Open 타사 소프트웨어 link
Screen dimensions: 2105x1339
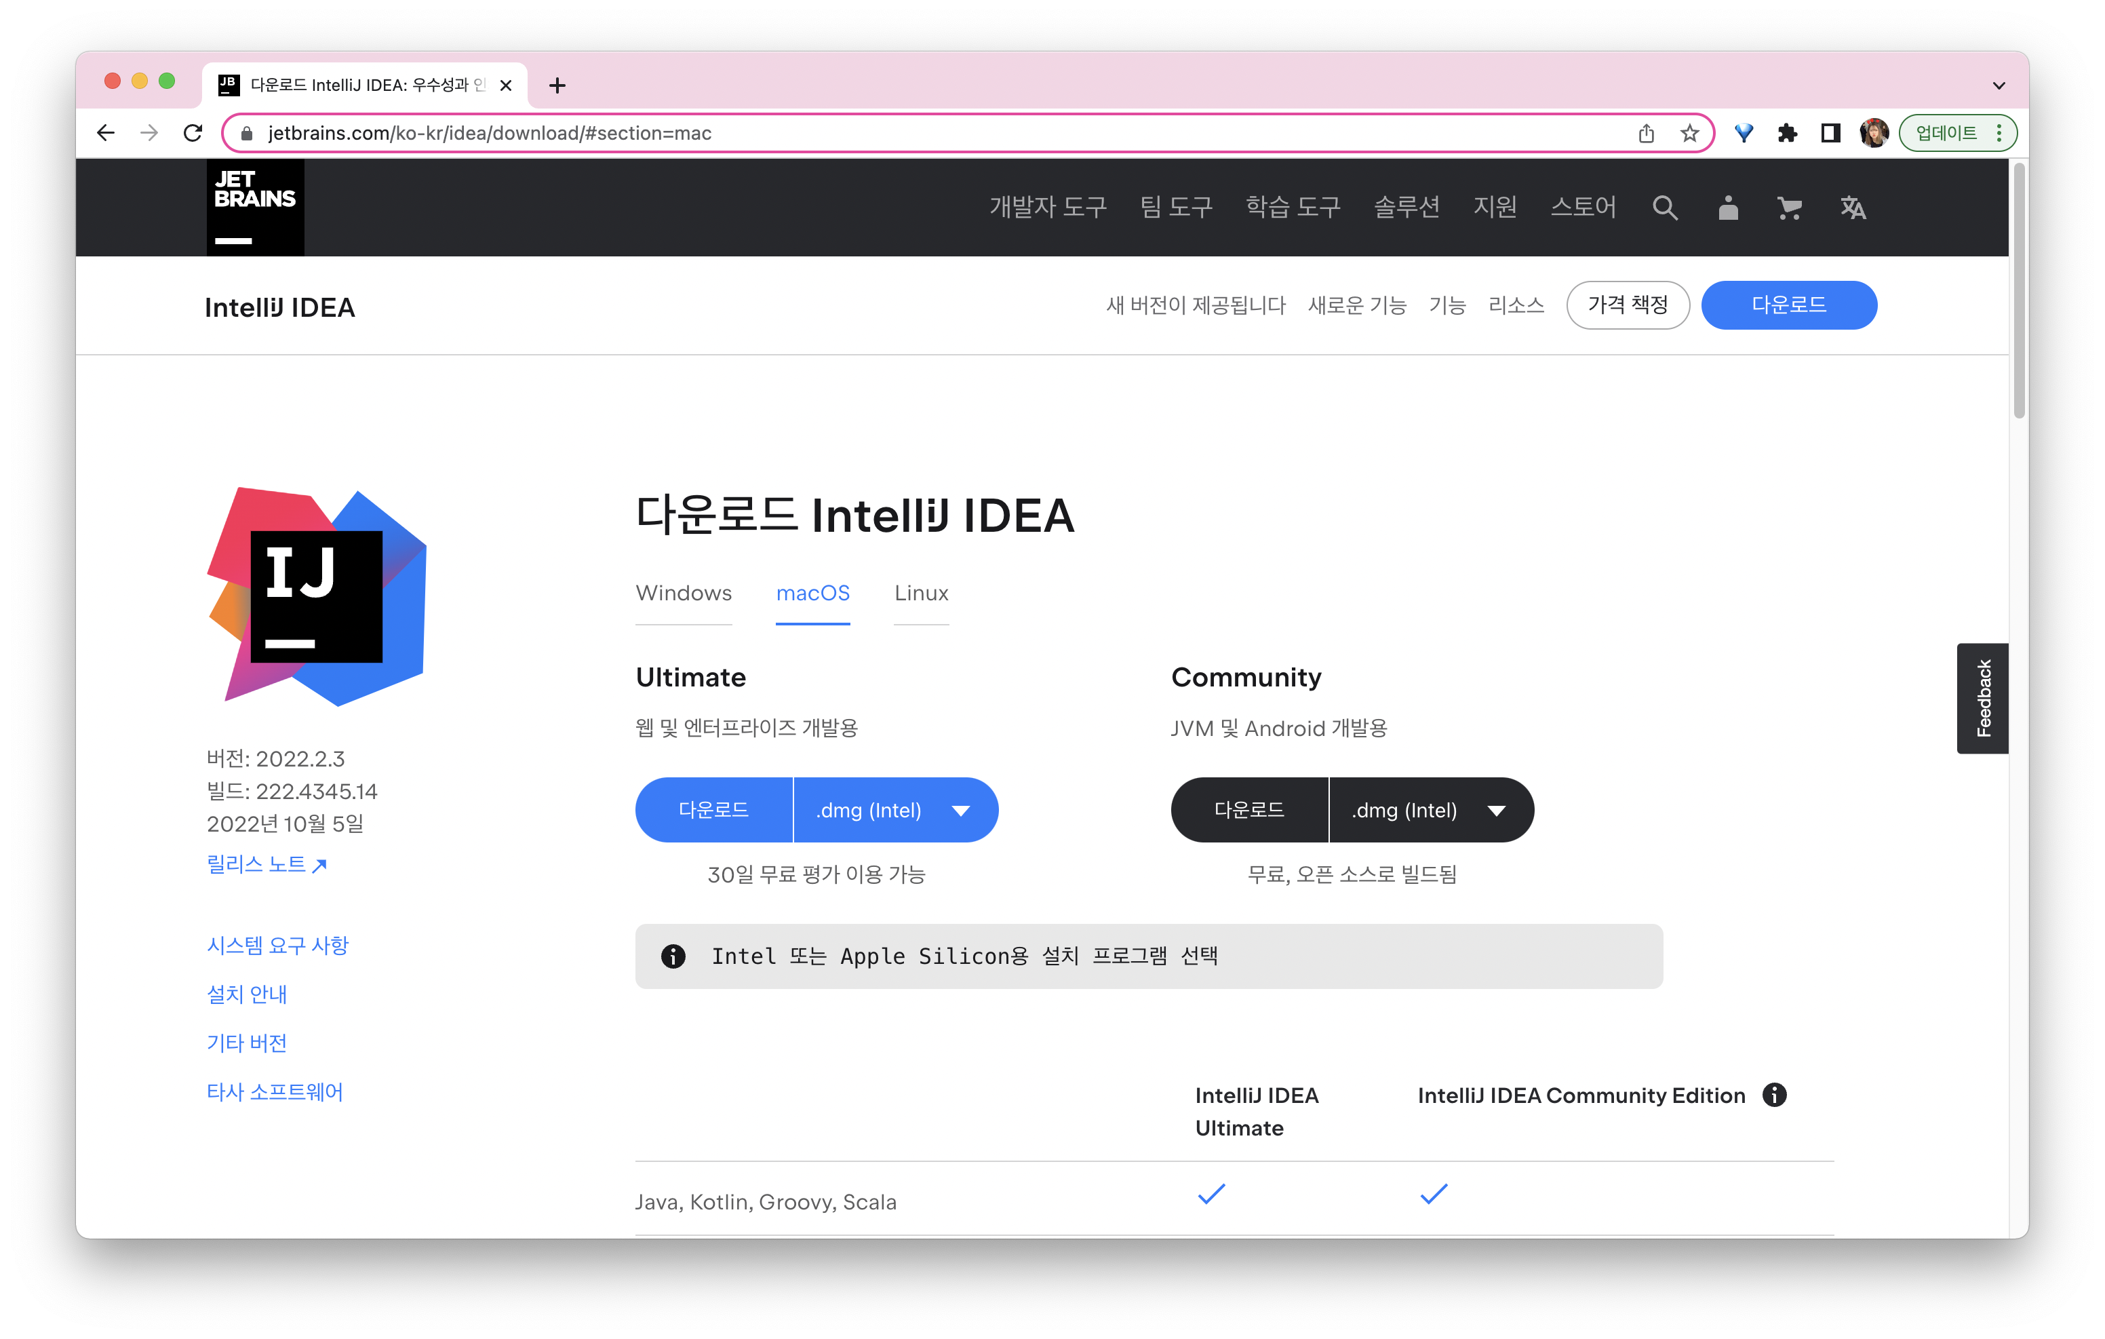275,1091
